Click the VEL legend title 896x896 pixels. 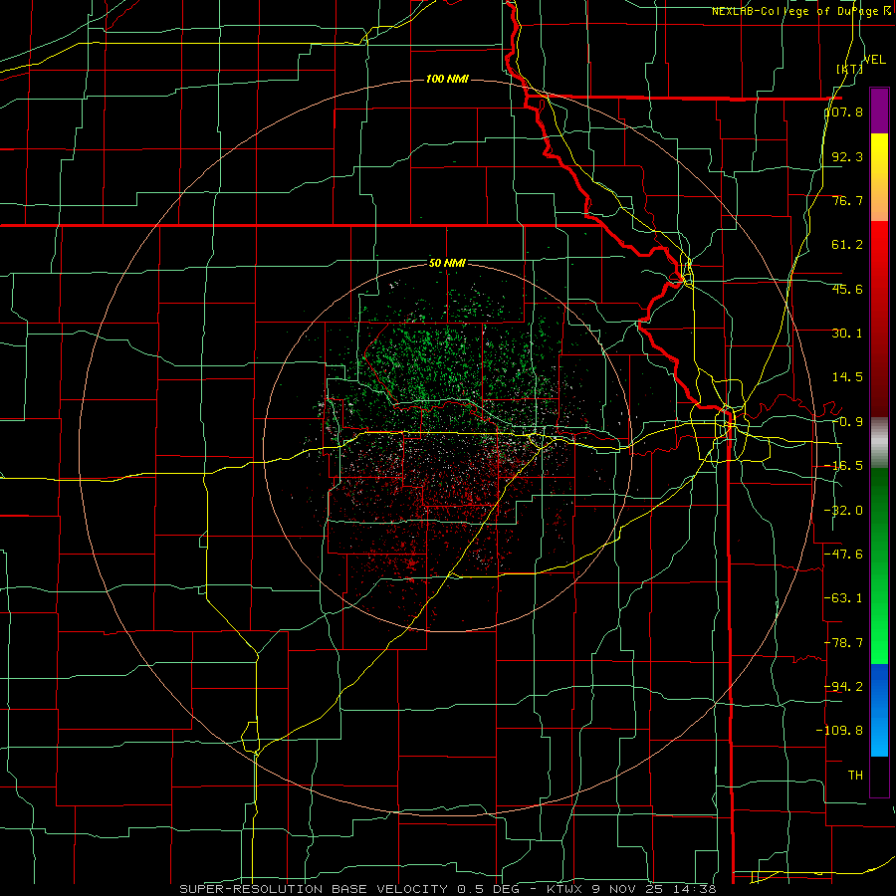[874, 60]
